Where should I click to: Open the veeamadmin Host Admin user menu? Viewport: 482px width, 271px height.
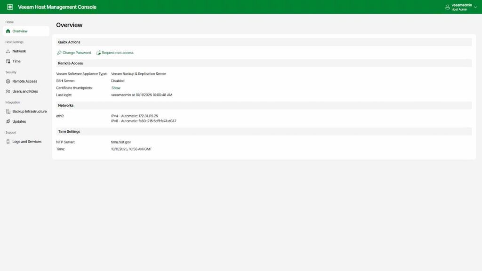(x=461, y=7)
